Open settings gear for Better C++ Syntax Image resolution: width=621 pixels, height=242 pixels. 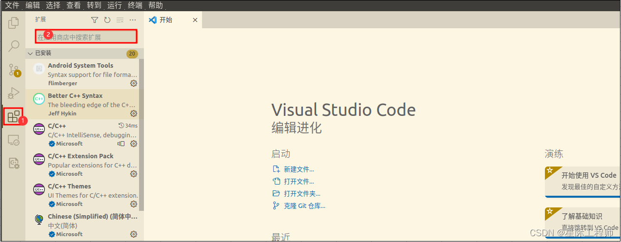(x=134, y=113)
